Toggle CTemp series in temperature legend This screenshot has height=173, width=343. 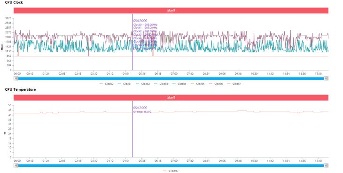[171, 171]
